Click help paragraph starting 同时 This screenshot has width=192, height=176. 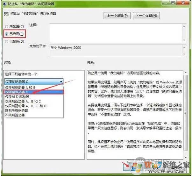(x=135, y=146)
